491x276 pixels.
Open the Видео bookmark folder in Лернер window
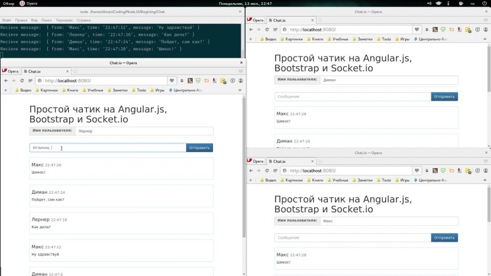[x=23, y=90]
